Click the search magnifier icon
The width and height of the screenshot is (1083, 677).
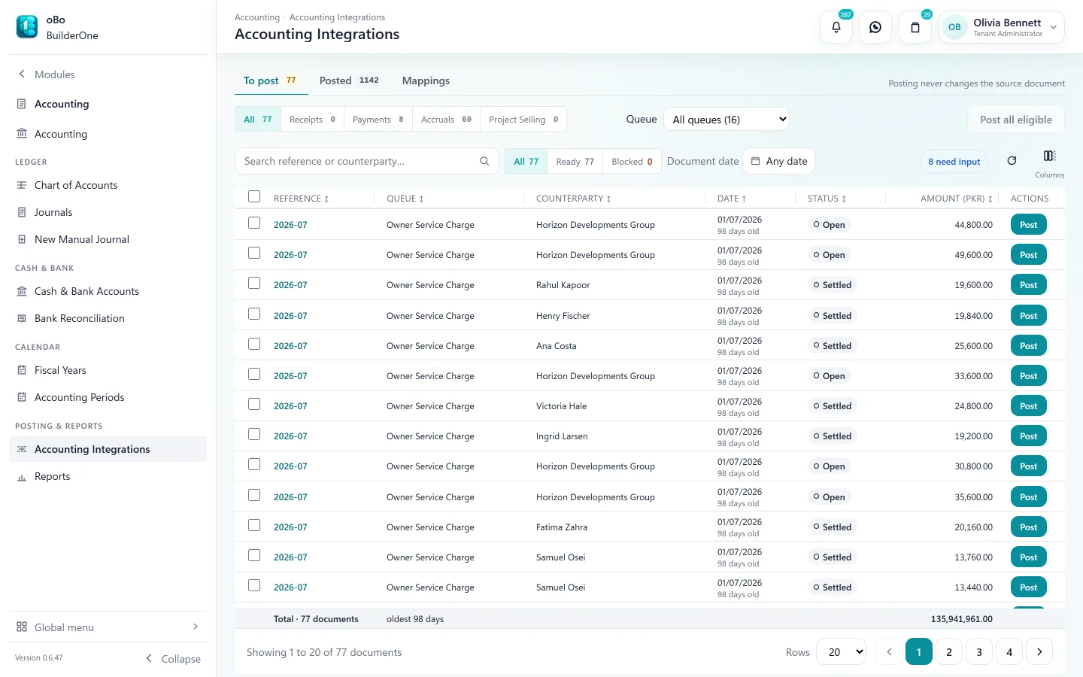tap(484, 161)
